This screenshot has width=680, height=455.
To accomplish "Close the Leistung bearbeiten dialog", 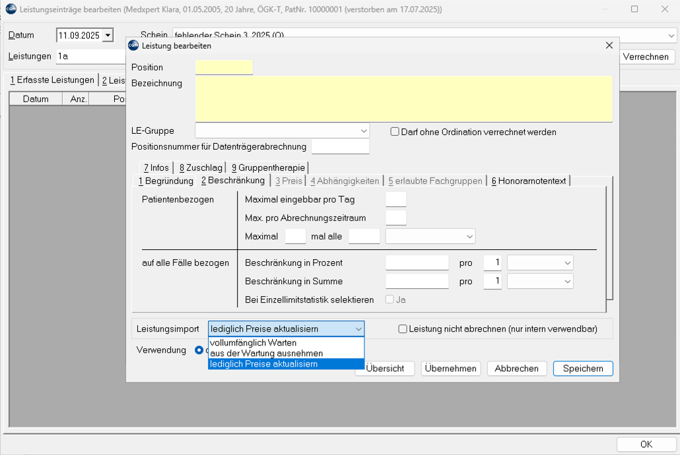I will point(609,45).
